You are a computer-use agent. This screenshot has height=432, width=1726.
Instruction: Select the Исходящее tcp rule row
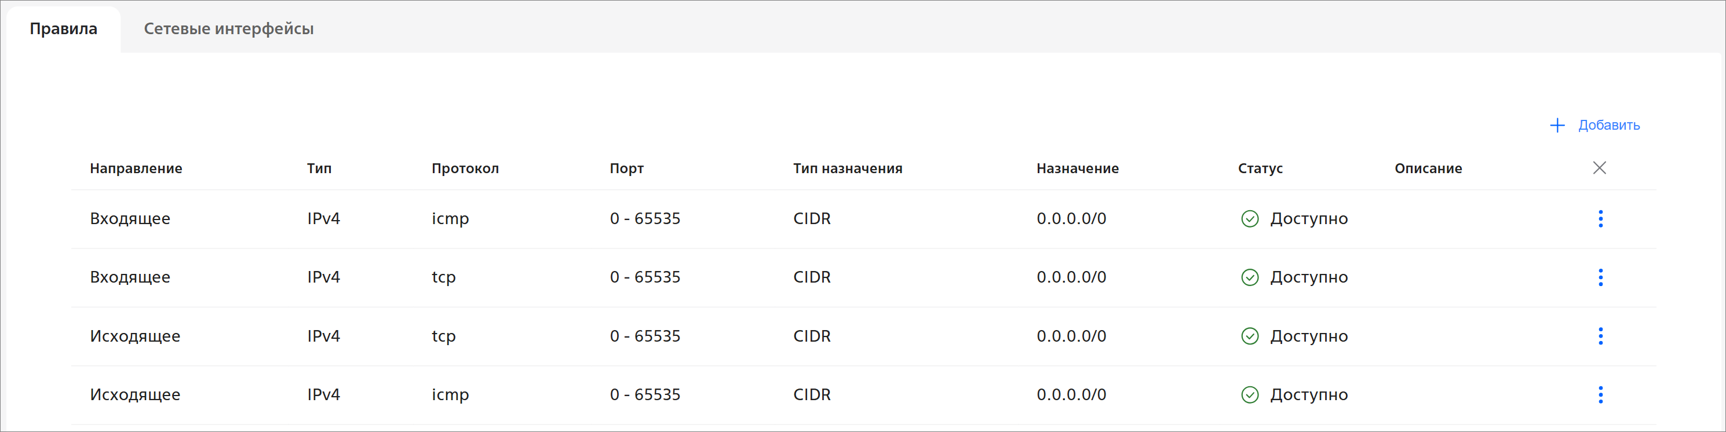coord(134,336)
